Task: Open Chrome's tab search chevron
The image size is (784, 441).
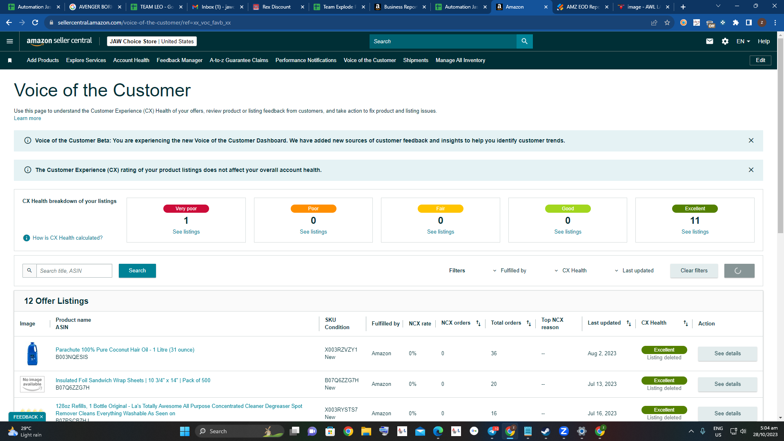Action: click(718, 6)
